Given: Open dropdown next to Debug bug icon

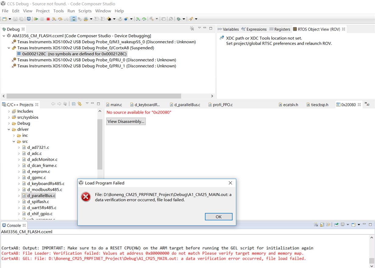Looking at the screenshot, I should (x=184, y=19).
